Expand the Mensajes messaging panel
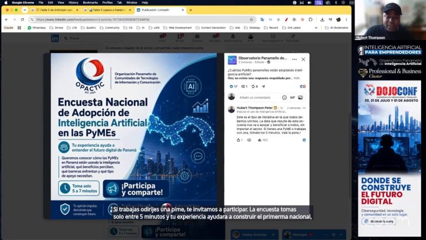The image size is (426, 240). (341, 234)
